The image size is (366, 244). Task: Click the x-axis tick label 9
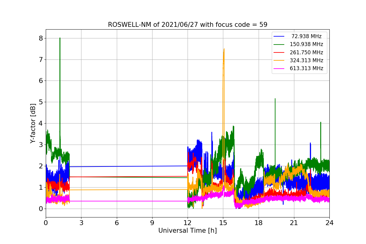(152, 223)
